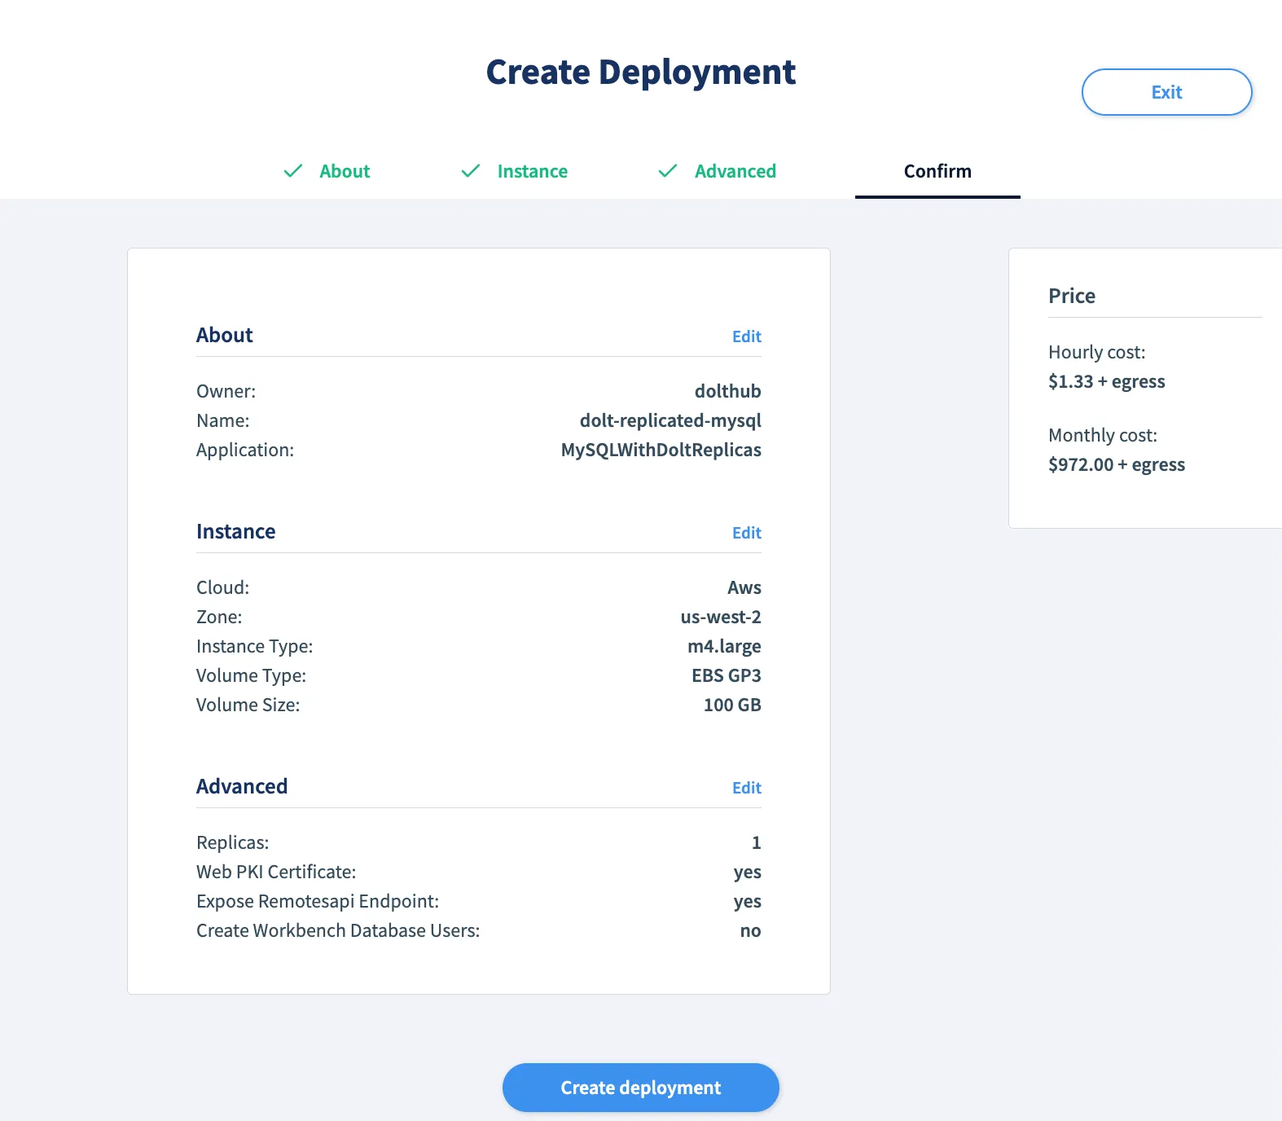Open the Advanced step tab

[735, 171]
